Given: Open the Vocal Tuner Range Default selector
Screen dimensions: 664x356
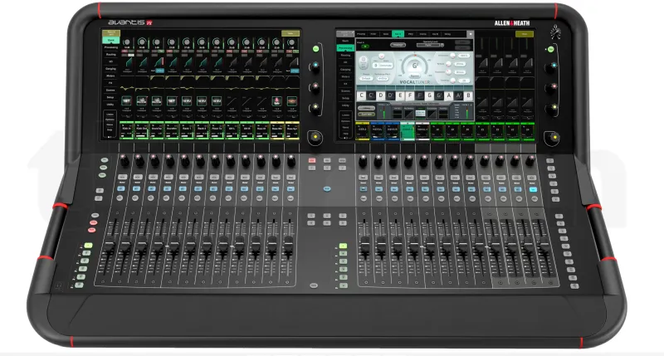Looking at the screenshot, I should (366, 79).
